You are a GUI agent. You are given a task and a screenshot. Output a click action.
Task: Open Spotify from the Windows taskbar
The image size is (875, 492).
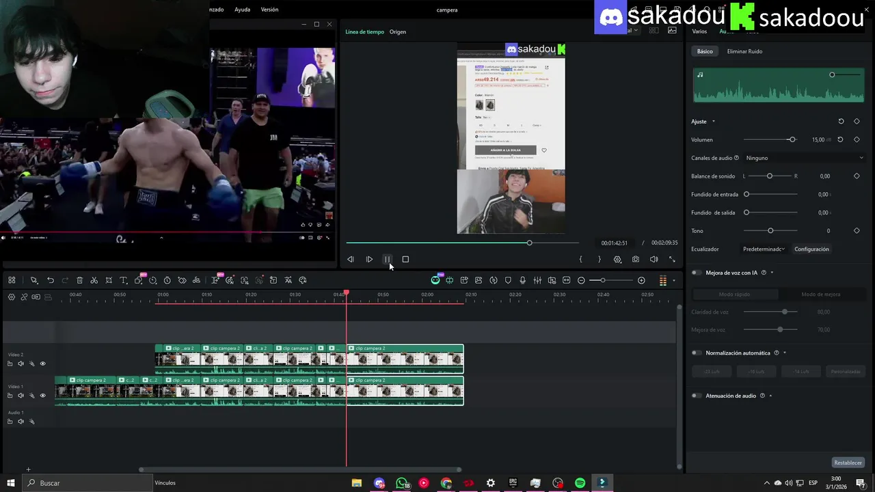(x=580, y=483)
